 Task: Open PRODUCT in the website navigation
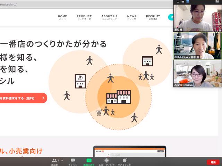point(84,18)
